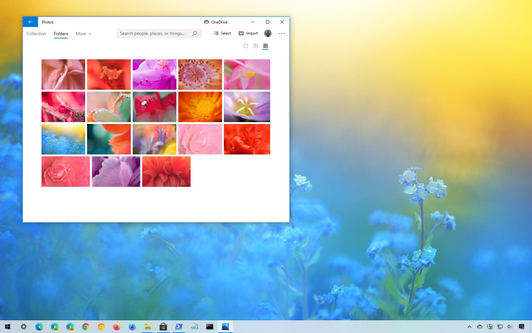Open the Windows Start menu
This screenshot has width=532, height=333.
coord(8,327)
